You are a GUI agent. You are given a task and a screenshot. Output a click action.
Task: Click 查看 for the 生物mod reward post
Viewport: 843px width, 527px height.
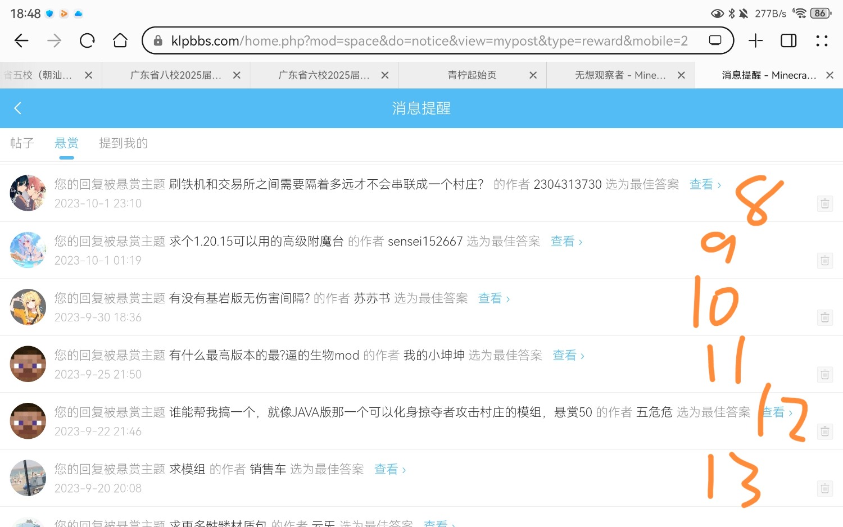[568, 355]
